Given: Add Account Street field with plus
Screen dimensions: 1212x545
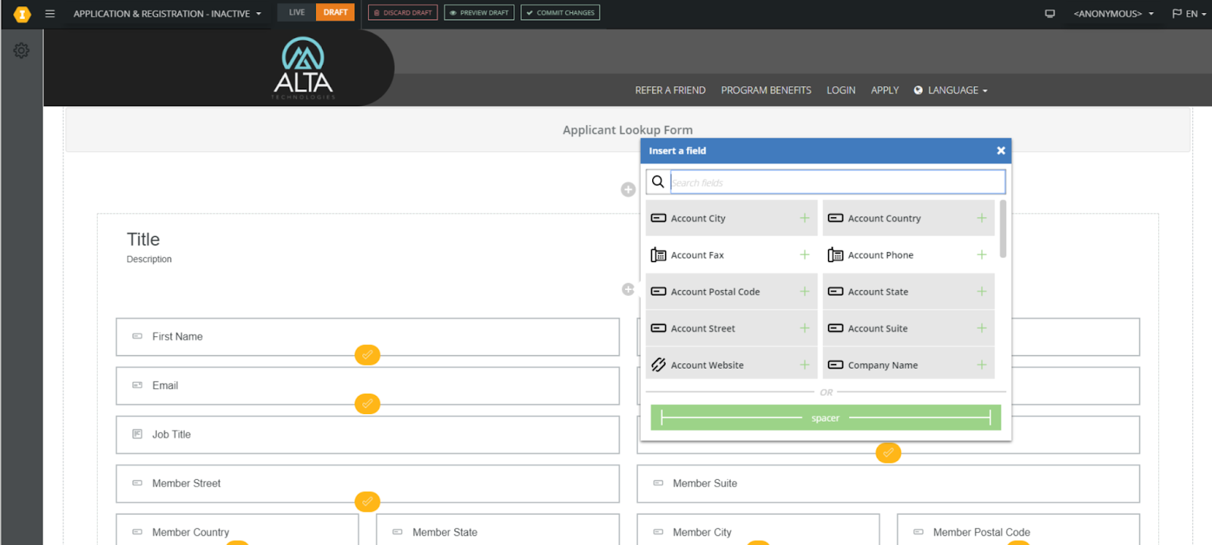Looking at the screenshot, I should point(804,329).
